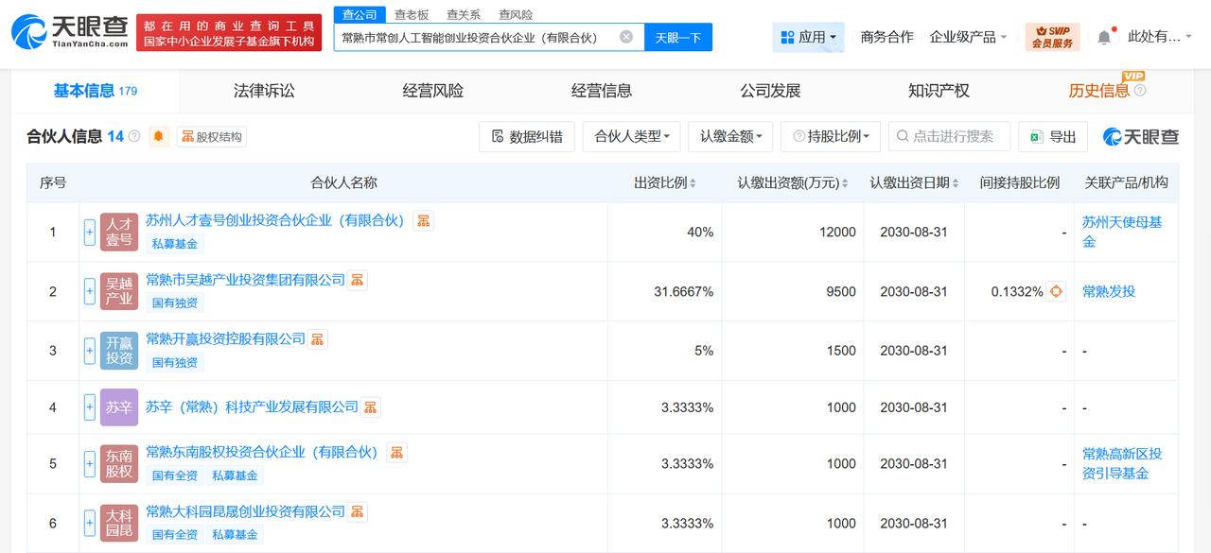Click the 人才壹号 company logo
Viewport: 1211px width, 553px height.
point(119,233)
